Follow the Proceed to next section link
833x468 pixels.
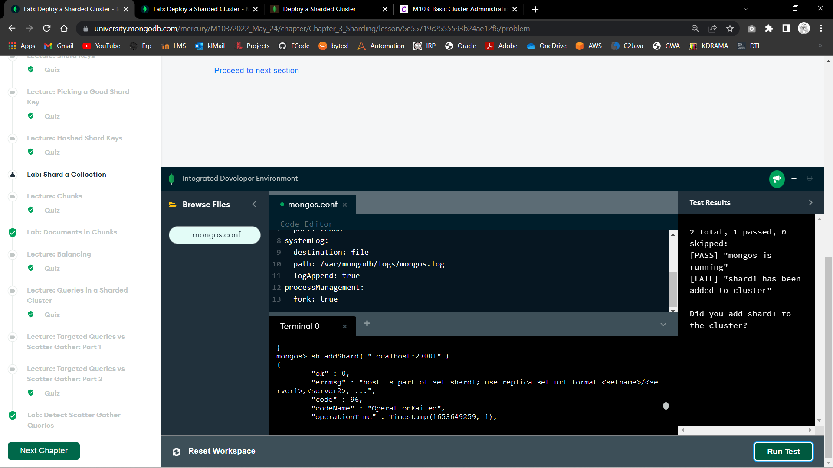(x=256, y=71)
